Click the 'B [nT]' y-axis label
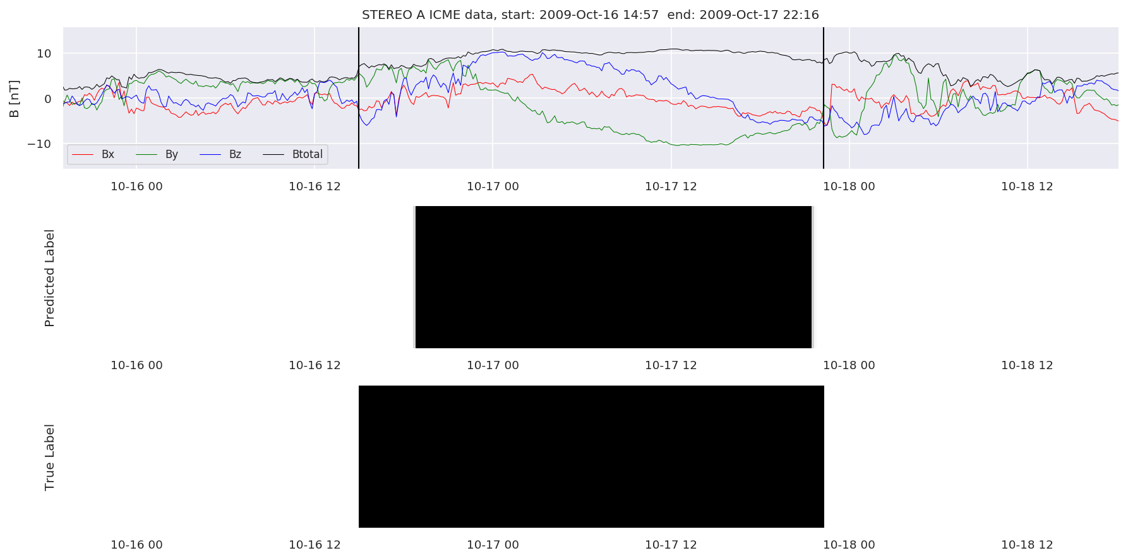The width and height of the screenshot is (1128, 560). (x=15, y=99)
